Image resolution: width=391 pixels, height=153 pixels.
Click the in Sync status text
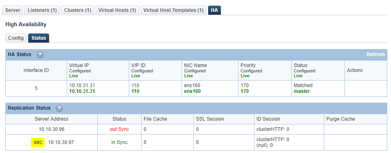(119, 142)
